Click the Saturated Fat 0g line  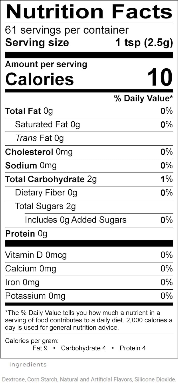(47, 125)
